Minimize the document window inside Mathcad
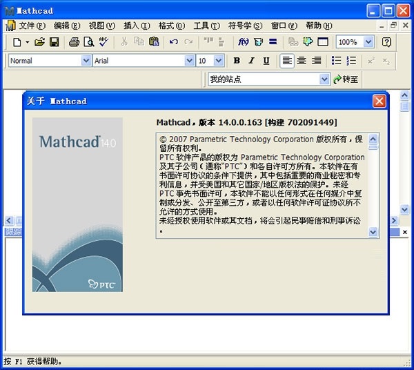The width and height of the screenshot is (414, 370). pyautogui.click(x=382, y=26)
